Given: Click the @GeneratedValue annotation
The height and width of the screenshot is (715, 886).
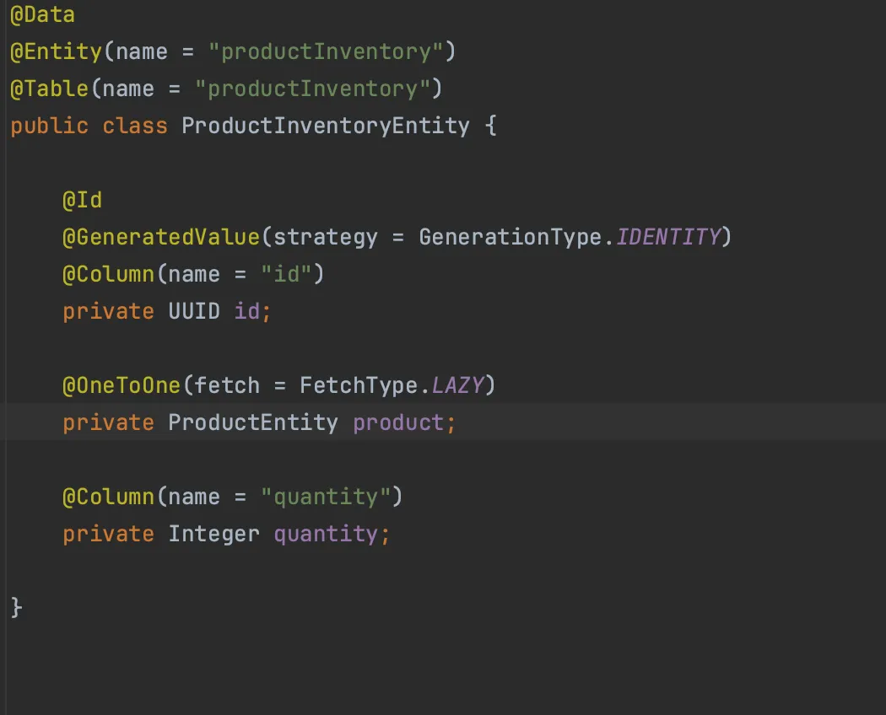Looking at the screenshot, I should click(160, 237).
